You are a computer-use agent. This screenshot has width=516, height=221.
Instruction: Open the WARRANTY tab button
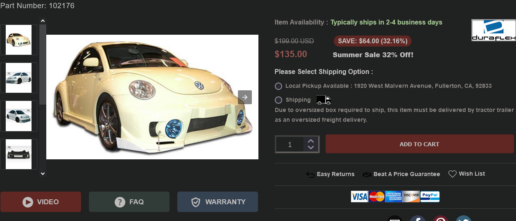217,202
